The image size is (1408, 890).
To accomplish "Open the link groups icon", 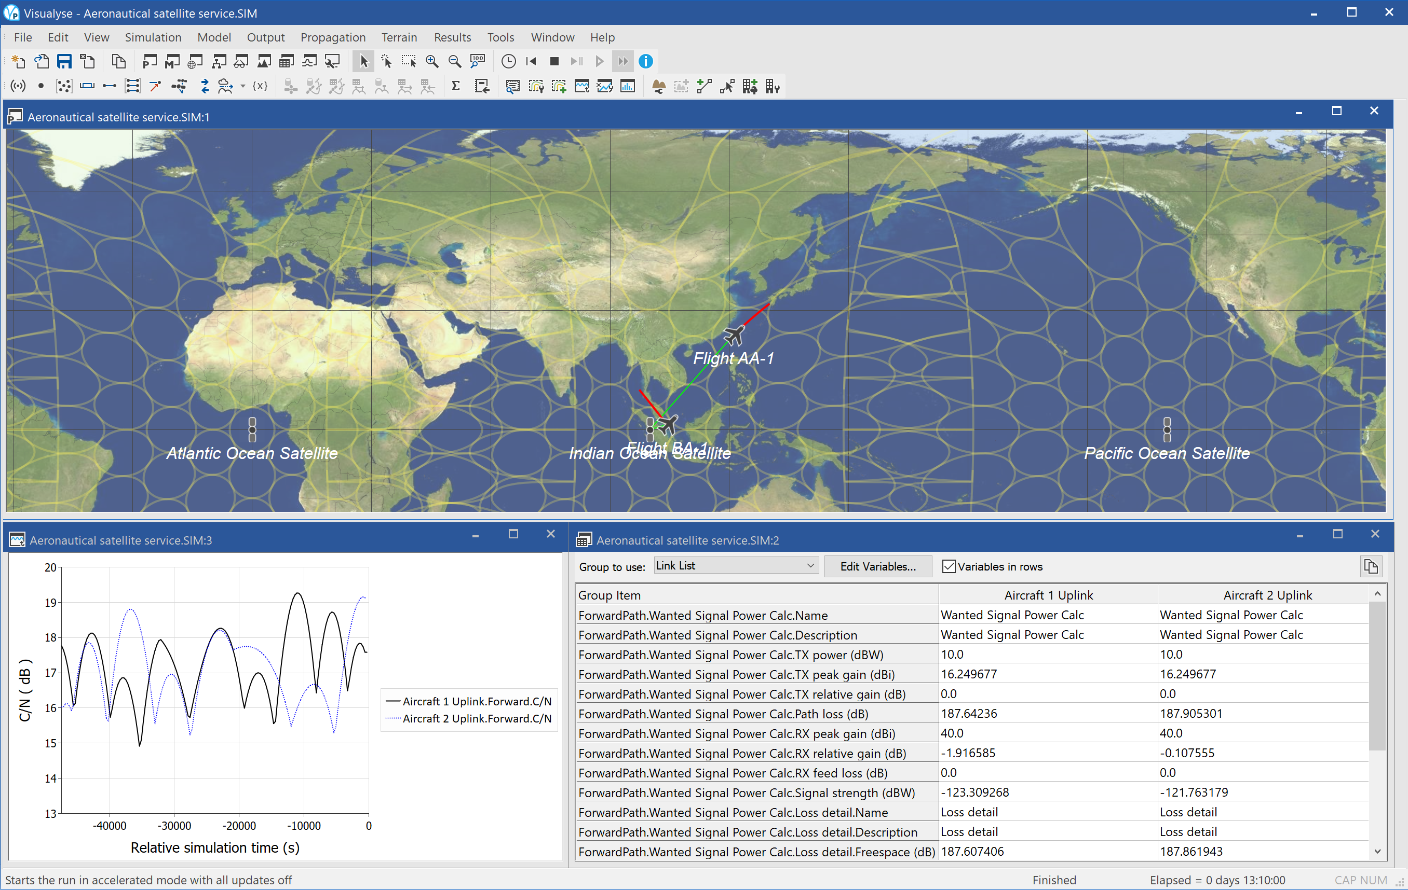I will (133, 87).
